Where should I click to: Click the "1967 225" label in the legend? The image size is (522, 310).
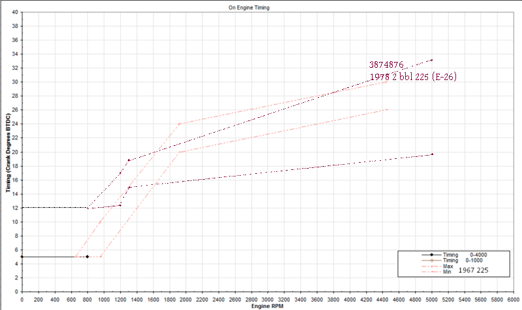coord(473,269)
